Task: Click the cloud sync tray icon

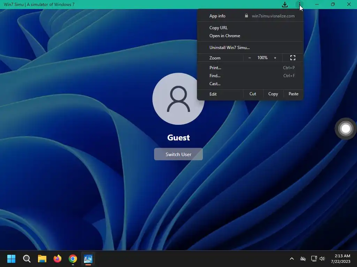Action: [303, 259]
